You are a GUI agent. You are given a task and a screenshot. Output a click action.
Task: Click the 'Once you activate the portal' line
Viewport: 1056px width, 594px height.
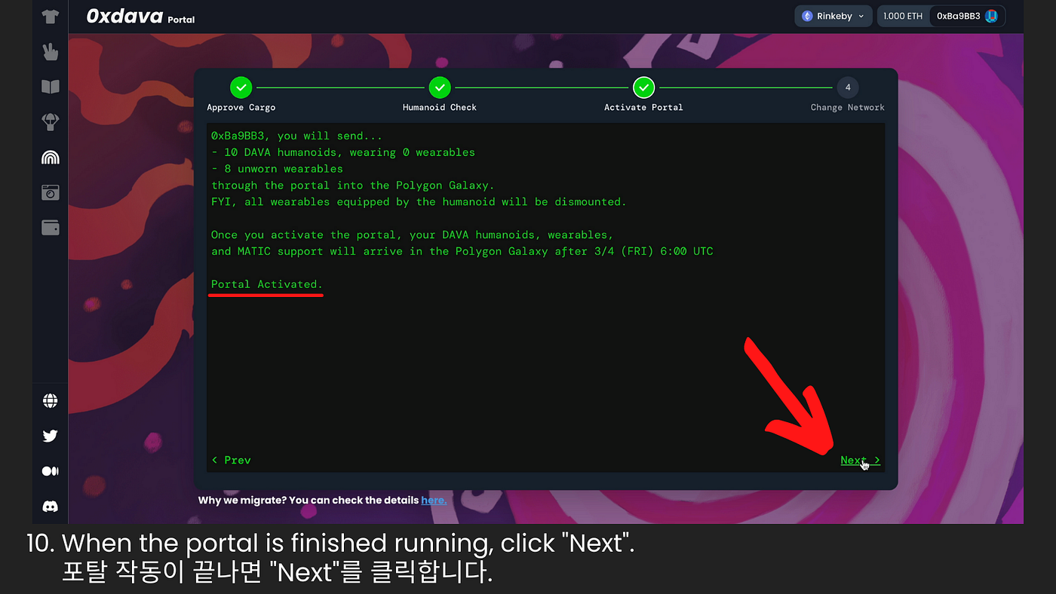point(412,235)
